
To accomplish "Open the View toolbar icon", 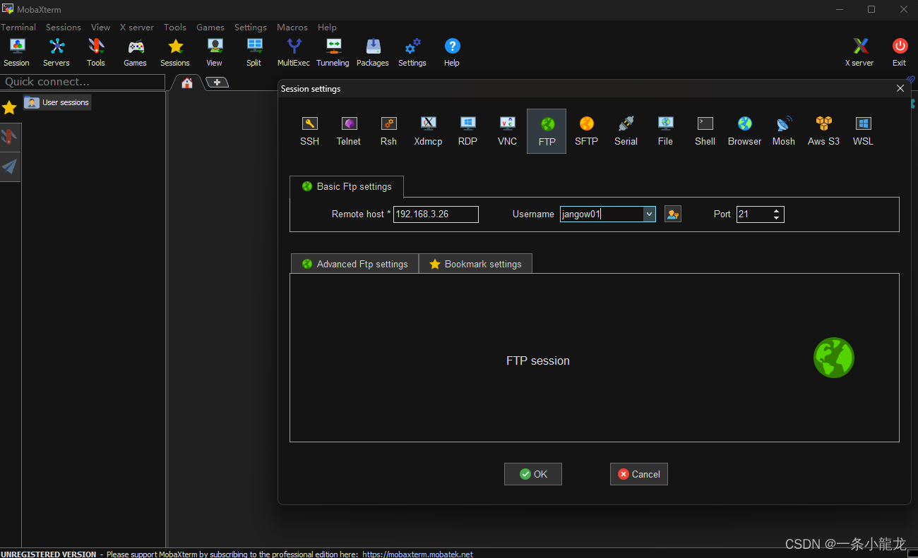I will pos(215,52).
